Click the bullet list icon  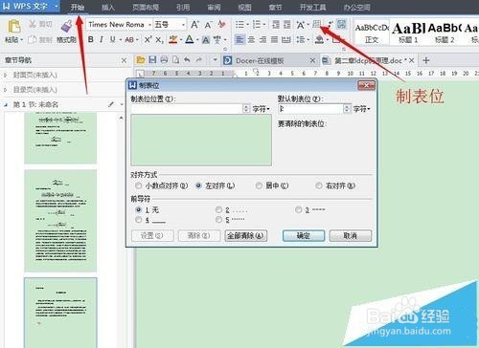point(239,24)
